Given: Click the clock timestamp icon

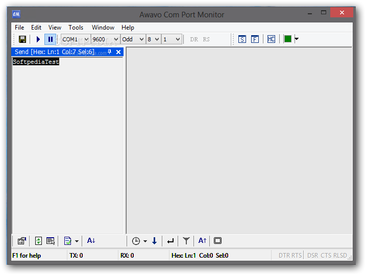Looking at the screenshot, I should pyautogui.click(x=136, y=241).
